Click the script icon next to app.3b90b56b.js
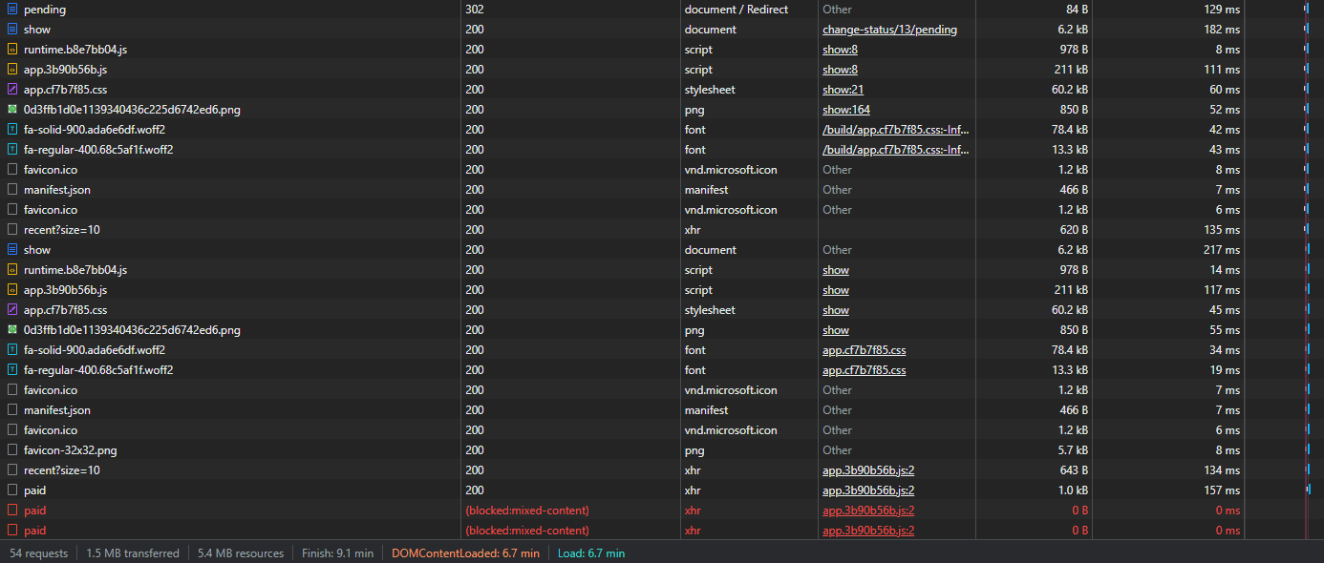This screenshot has height=563, width=1324. tap(13, 69)
